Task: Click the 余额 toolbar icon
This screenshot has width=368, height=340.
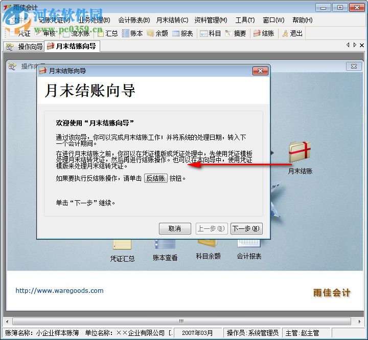Action: [157, 33]
